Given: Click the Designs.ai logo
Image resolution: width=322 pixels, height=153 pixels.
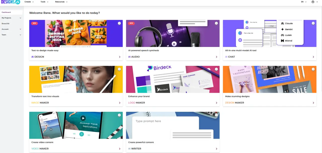Looking at the screenshot, I should 10,2.
